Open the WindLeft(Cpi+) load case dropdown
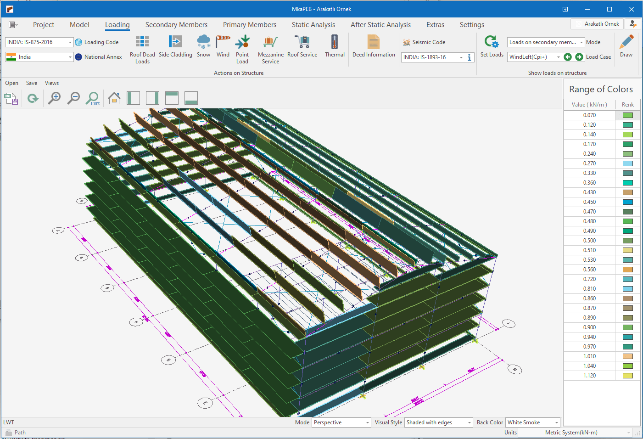Screen dimensions: 643x439 click(558, 57)
